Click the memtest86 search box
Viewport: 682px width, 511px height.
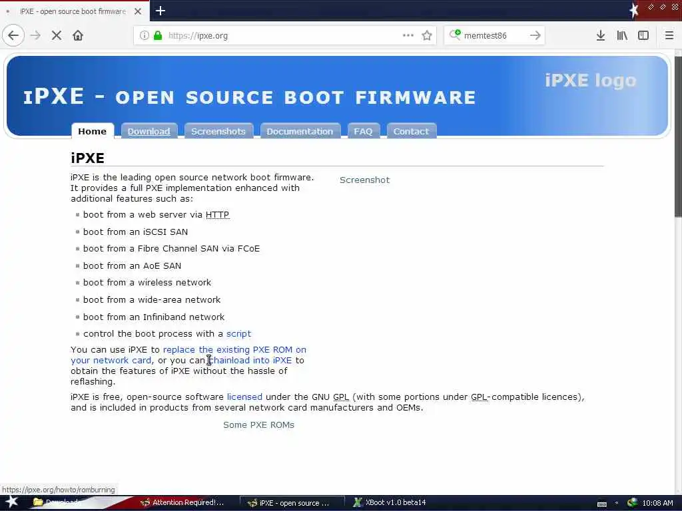pos(494,35)
